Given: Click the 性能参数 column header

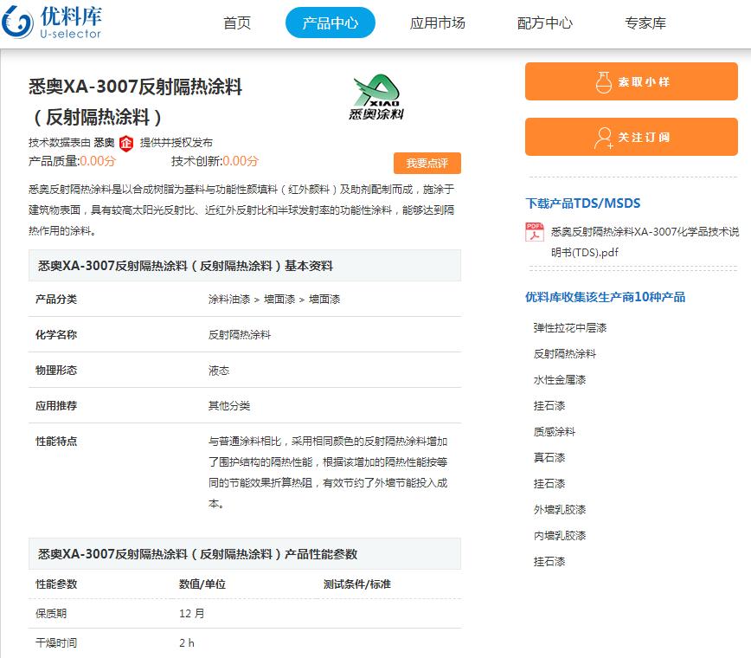Looking at the screenshot, I should [x=56, y=584].
